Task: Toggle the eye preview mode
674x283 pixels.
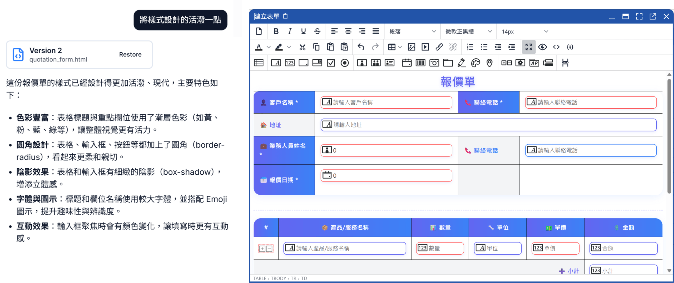Action: [x=542, y=47]
